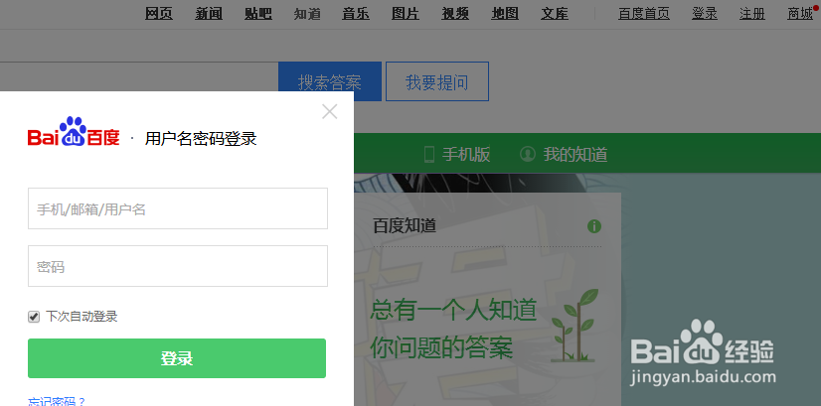
Task: Click the plant sprout illustration
Action: 575,326
